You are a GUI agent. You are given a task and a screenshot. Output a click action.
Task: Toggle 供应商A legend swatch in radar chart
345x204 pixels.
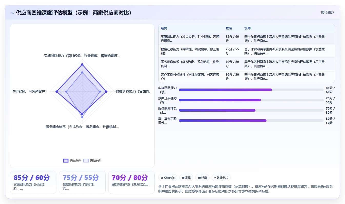click(x=66, y=160)
